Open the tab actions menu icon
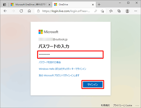 coord(5,5)
